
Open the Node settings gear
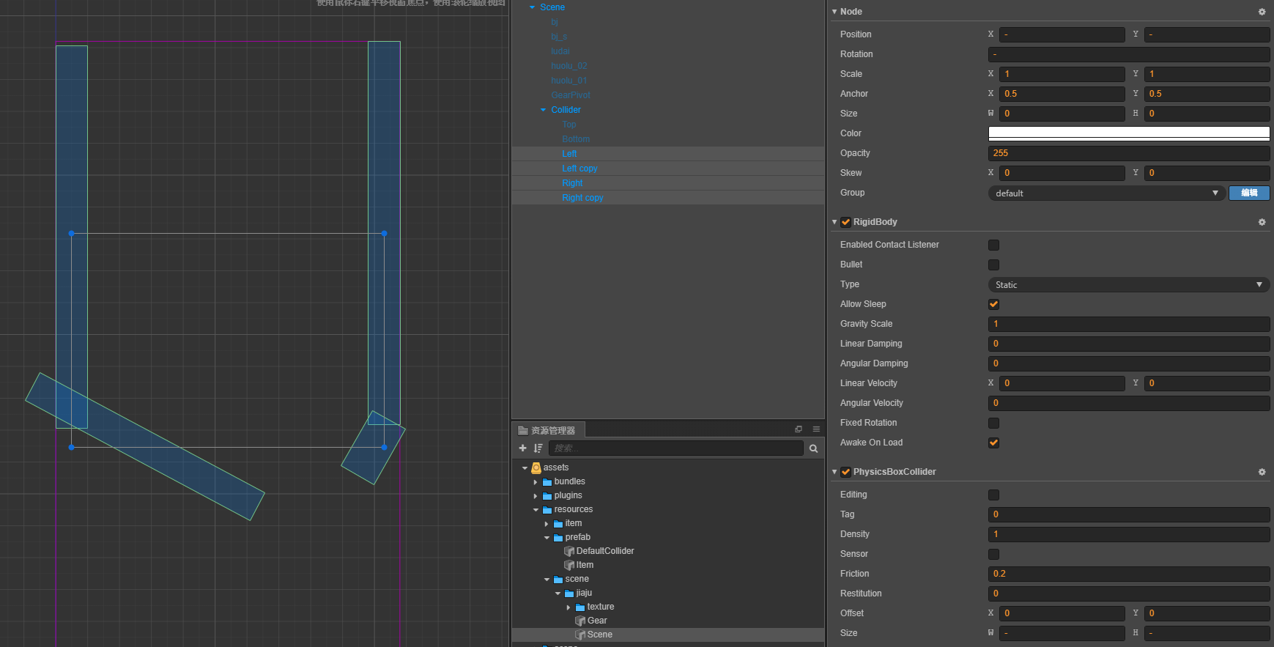click(1262, 12)
